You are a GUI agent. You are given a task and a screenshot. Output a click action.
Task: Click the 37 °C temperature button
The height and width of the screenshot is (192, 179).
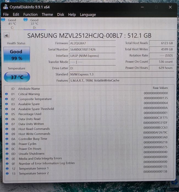pos(17,77)
